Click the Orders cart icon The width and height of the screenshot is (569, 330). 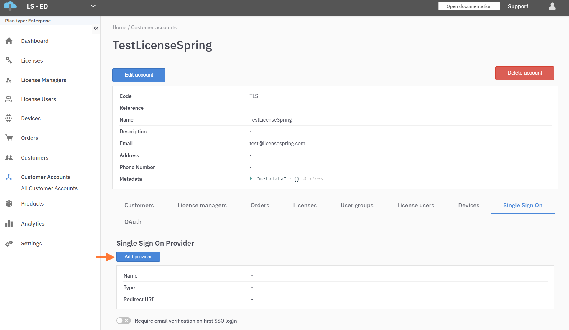pos(9,138)
